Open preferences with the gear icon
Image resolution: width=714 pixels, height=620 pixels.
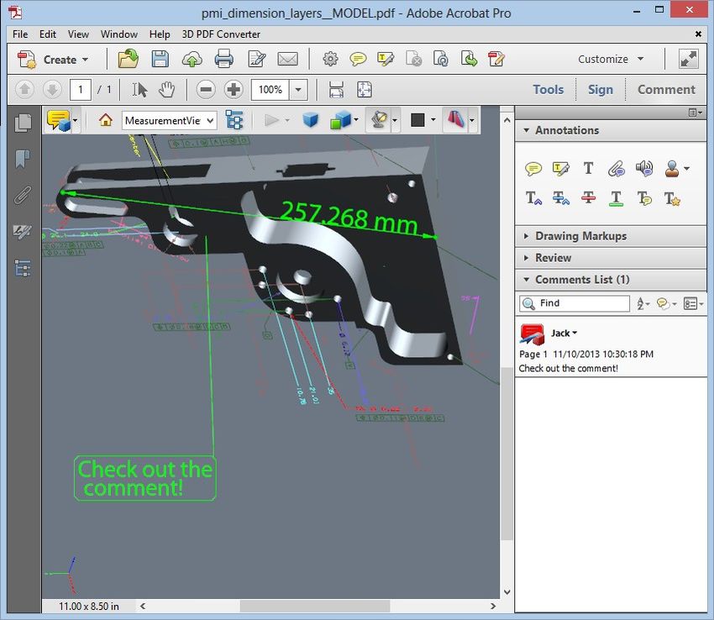coord(331,59)
